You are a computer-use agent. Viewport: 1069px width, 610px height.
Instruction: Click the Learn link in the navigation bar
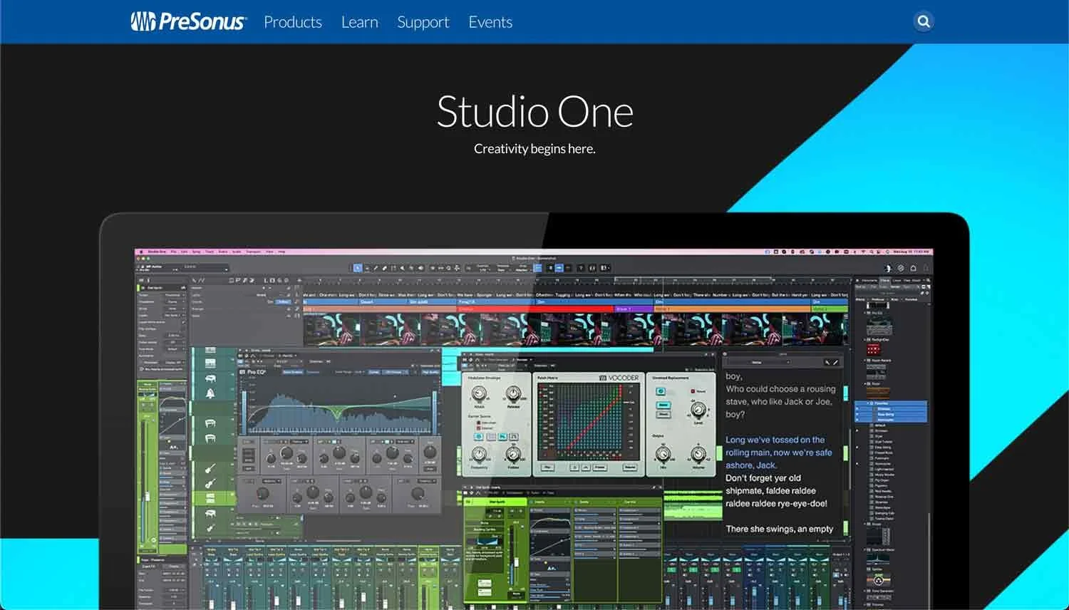click(360, 22)
